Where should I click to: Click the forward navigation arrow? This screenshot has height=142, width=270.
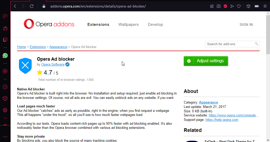coord(23,6)
